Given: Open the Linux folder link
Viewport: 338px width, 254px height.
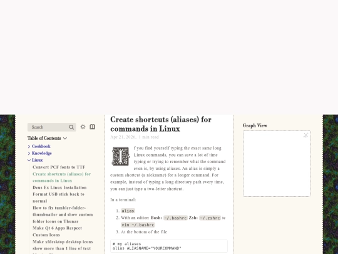Looking at the screenshot, I should [x=38, y=160].
